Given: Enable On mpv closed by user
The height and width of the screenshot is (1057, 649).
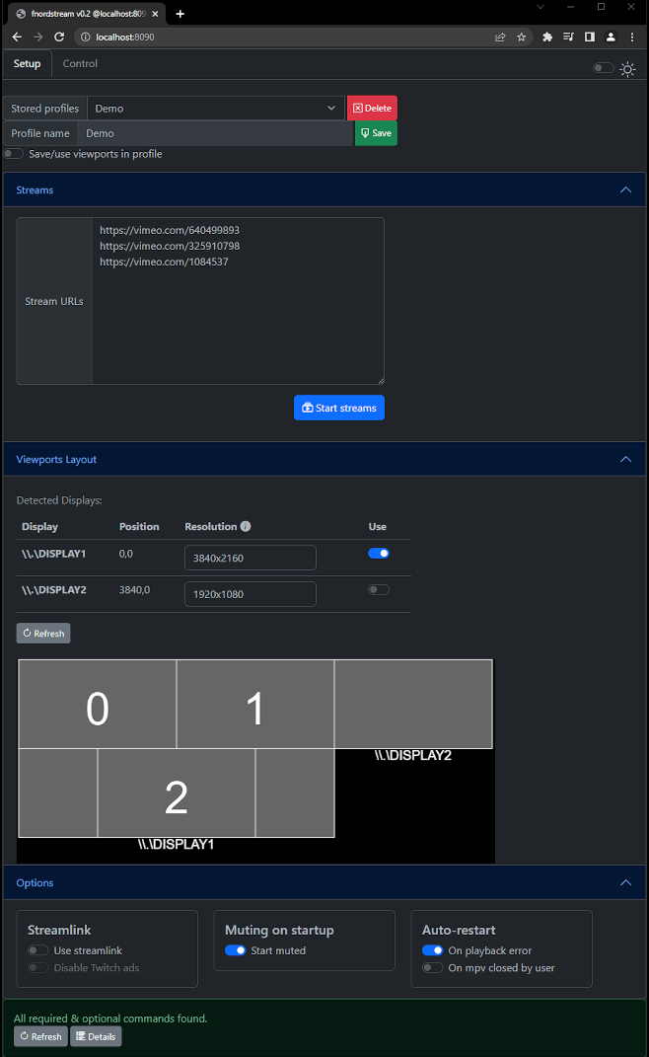Looking at the screenshot, I should [433, 968].
